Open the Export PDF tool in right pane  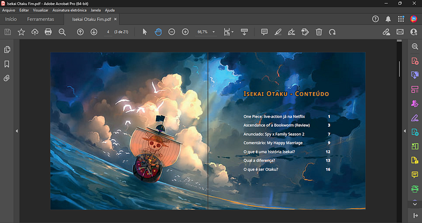[415, 75]
